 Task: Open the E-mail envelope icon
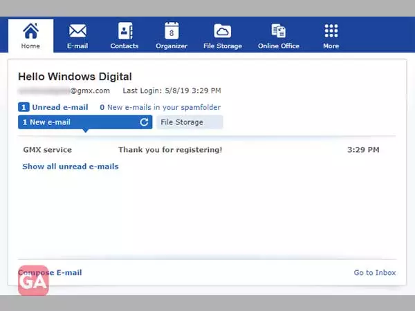[77, 31]
